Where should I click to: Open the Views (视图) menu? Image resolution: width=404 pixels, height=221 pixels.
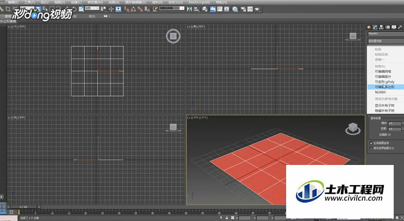point(60,3)
